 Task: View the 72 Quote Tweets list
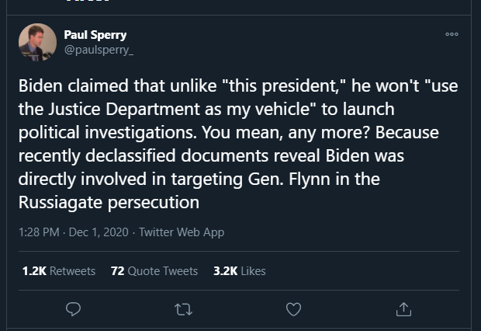coord(154,271)
